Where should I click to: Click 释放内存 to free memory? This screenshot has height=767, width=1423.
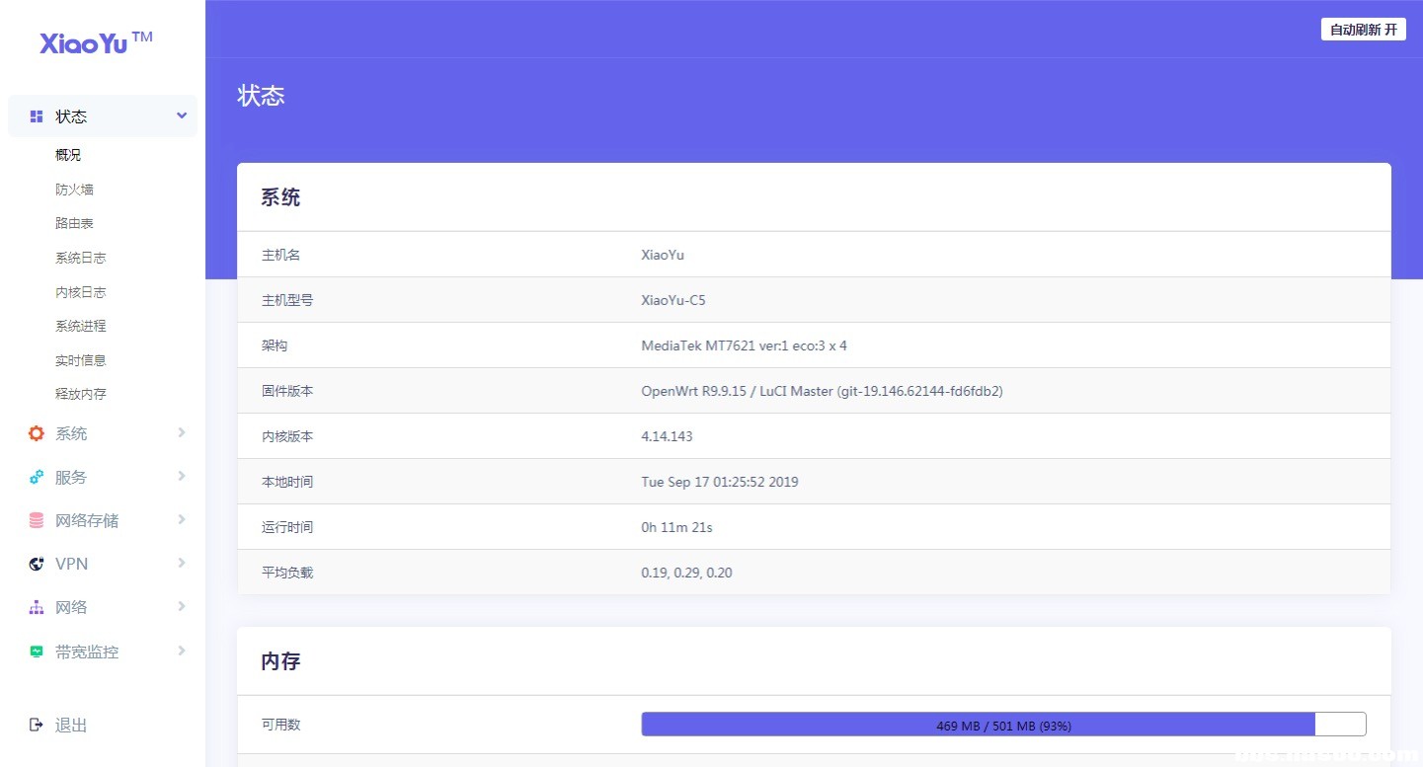pos(81,394)
